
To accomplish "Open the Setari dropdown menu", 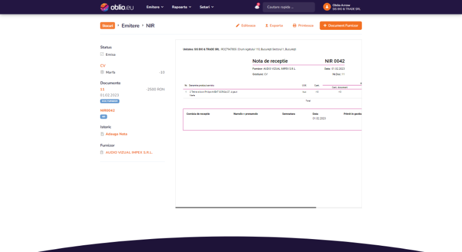I will pos(207,7).
